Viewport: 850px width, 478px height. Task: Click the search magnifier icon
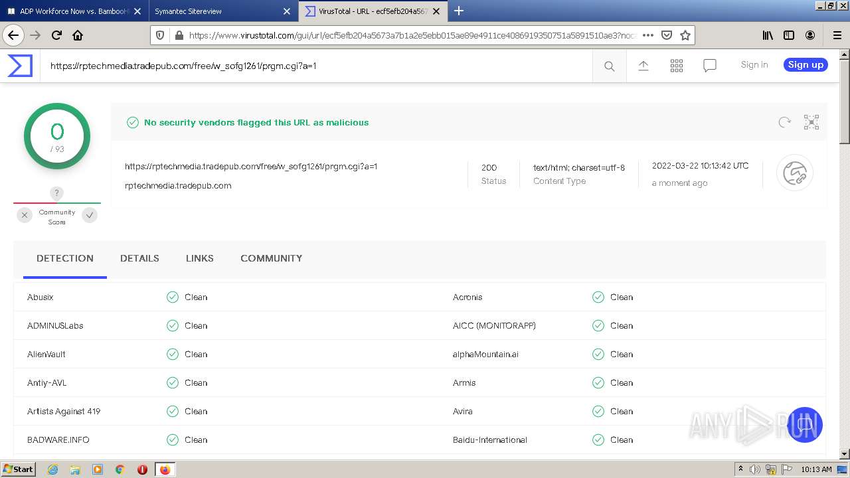click(609, 66)
